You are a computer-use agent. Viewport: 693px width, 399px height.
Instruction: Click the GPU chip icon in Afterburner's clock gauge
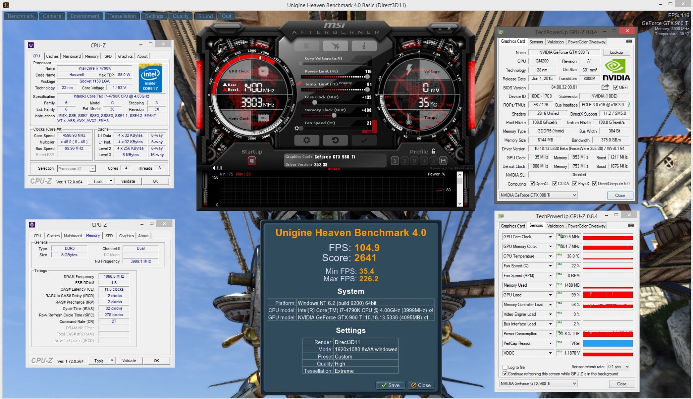coord(263,71)
